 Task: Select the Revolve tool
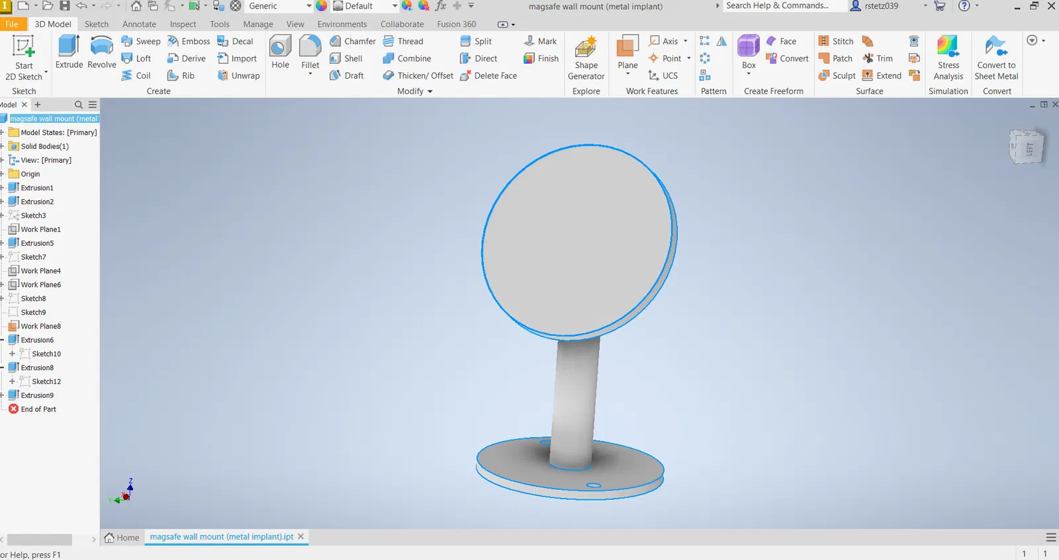101,53
